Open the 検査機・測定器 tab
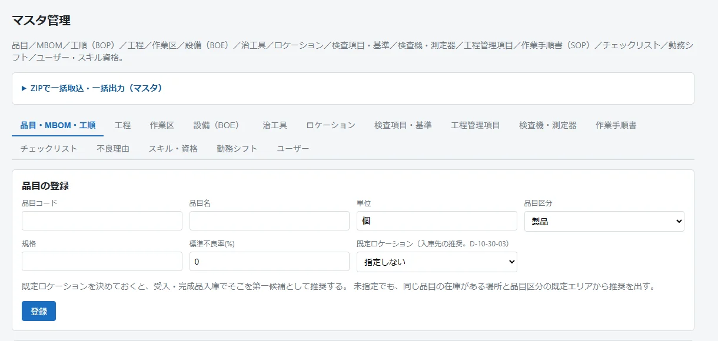 tap(548, 125)
